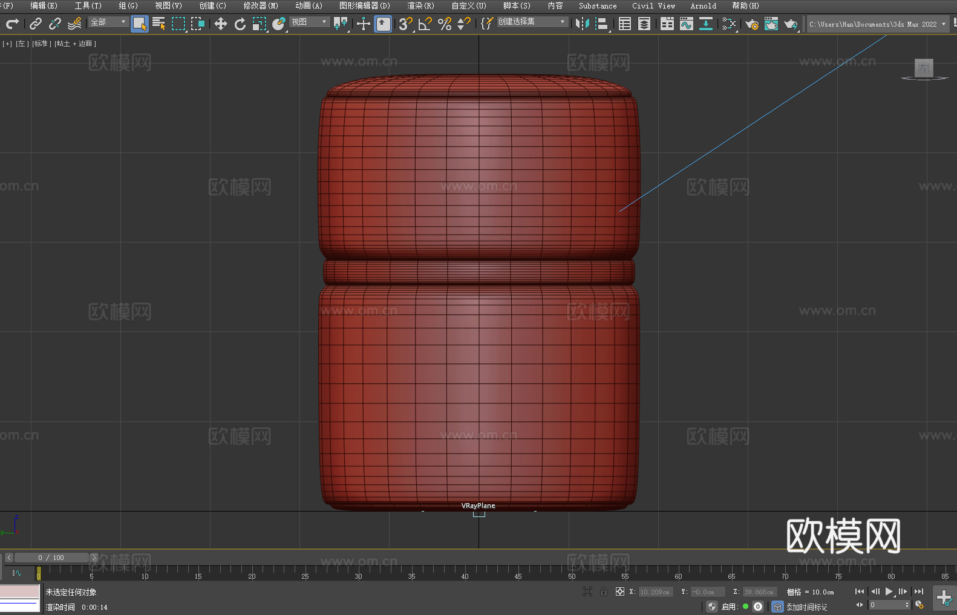Open Render Setup teapot icon
The image size is (957, 615).
752,24
